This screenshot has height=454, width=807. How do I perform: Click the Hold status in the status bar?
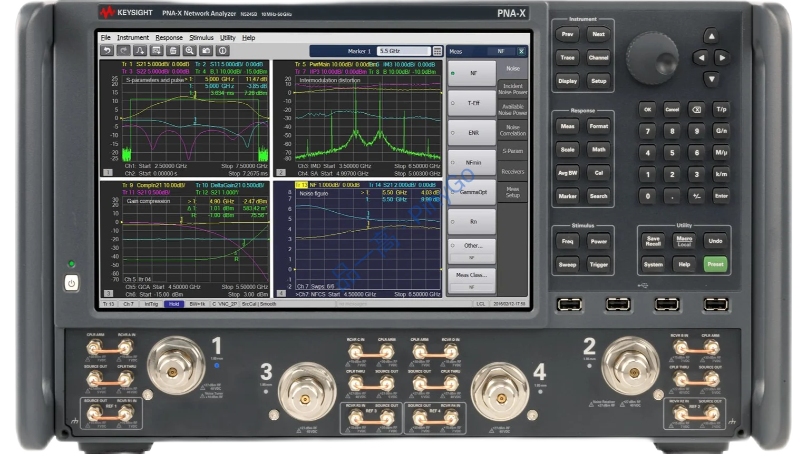coord(174,304)
